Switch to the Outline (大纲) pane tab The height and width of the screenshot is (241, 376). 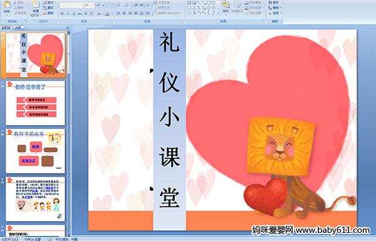click(x=18, y=28)
